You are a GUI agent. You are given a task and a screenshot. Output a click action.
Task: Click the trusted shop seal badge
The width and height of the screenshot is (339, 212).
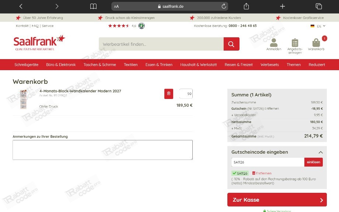141,25
